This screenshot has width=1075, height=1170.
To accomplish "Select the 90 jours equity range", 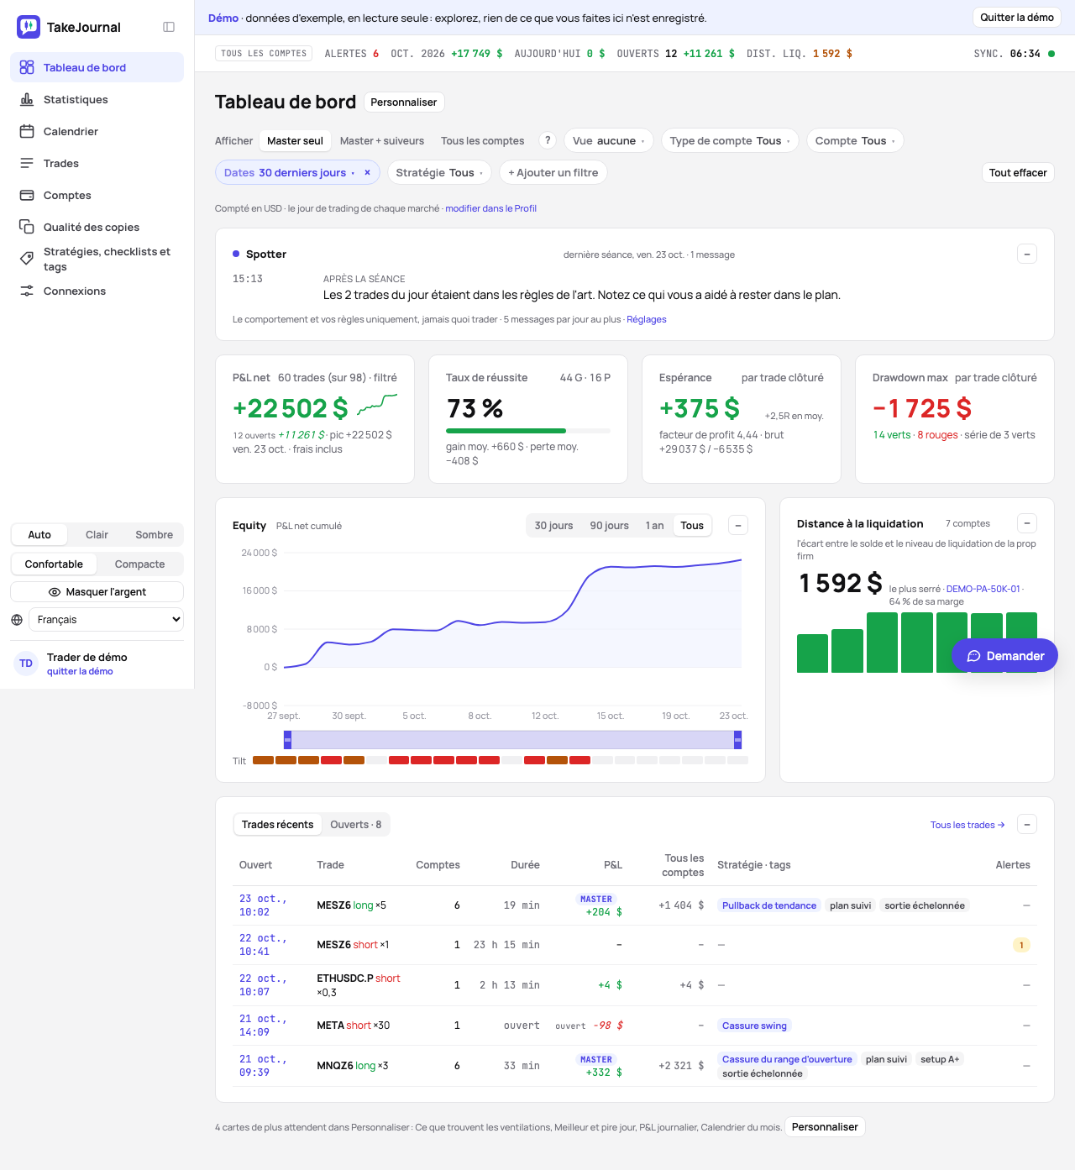I will click(x=610, y=525).
